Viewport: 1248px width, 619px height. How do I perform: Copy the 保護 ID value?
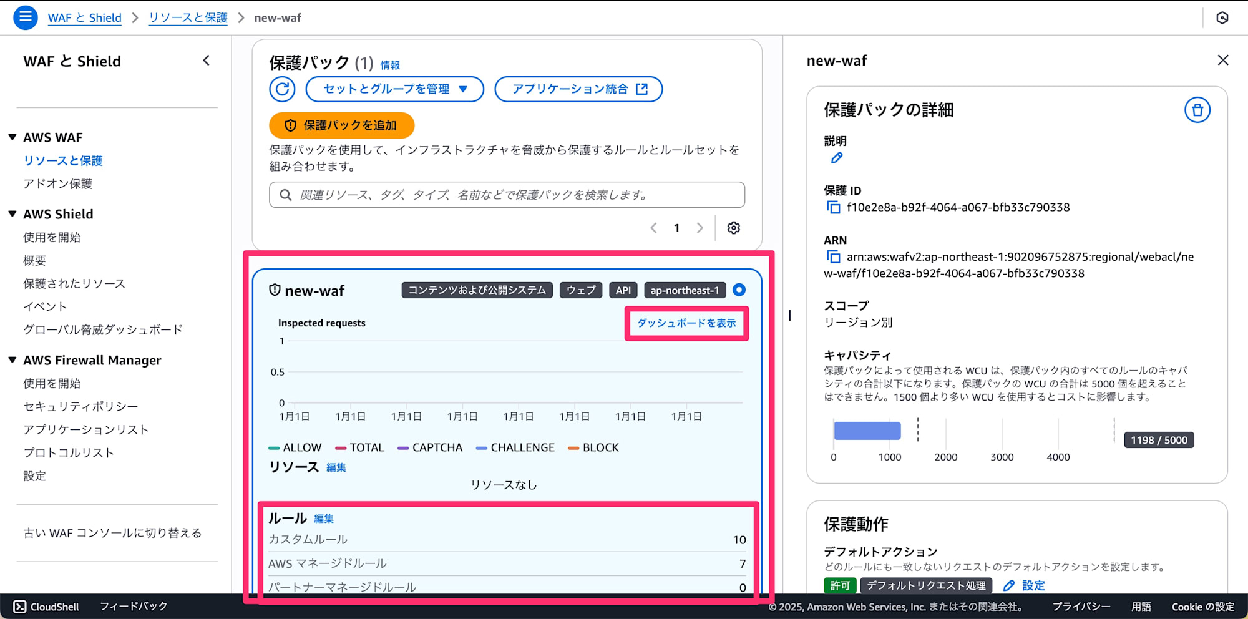click(833, 208)
